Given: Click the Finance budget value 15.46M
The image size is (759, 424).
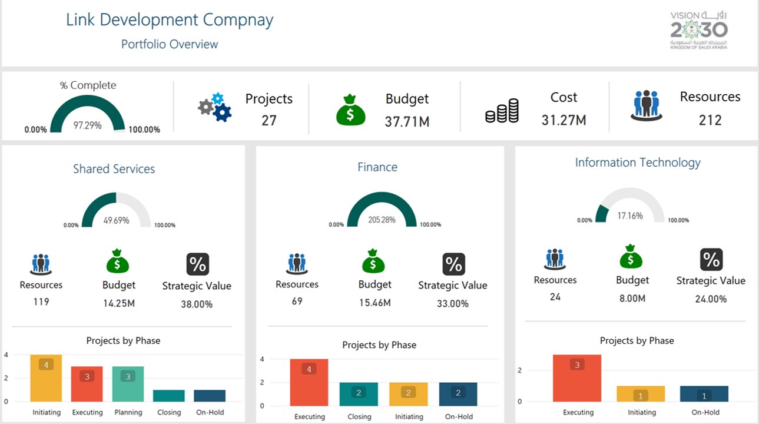Looking at the screenshot, I should 374,303.
